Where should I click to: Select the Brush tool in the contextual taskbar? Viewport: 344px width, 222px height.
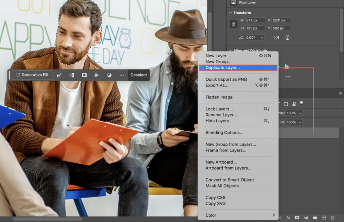pyautogui.click(x=59, y=75)
